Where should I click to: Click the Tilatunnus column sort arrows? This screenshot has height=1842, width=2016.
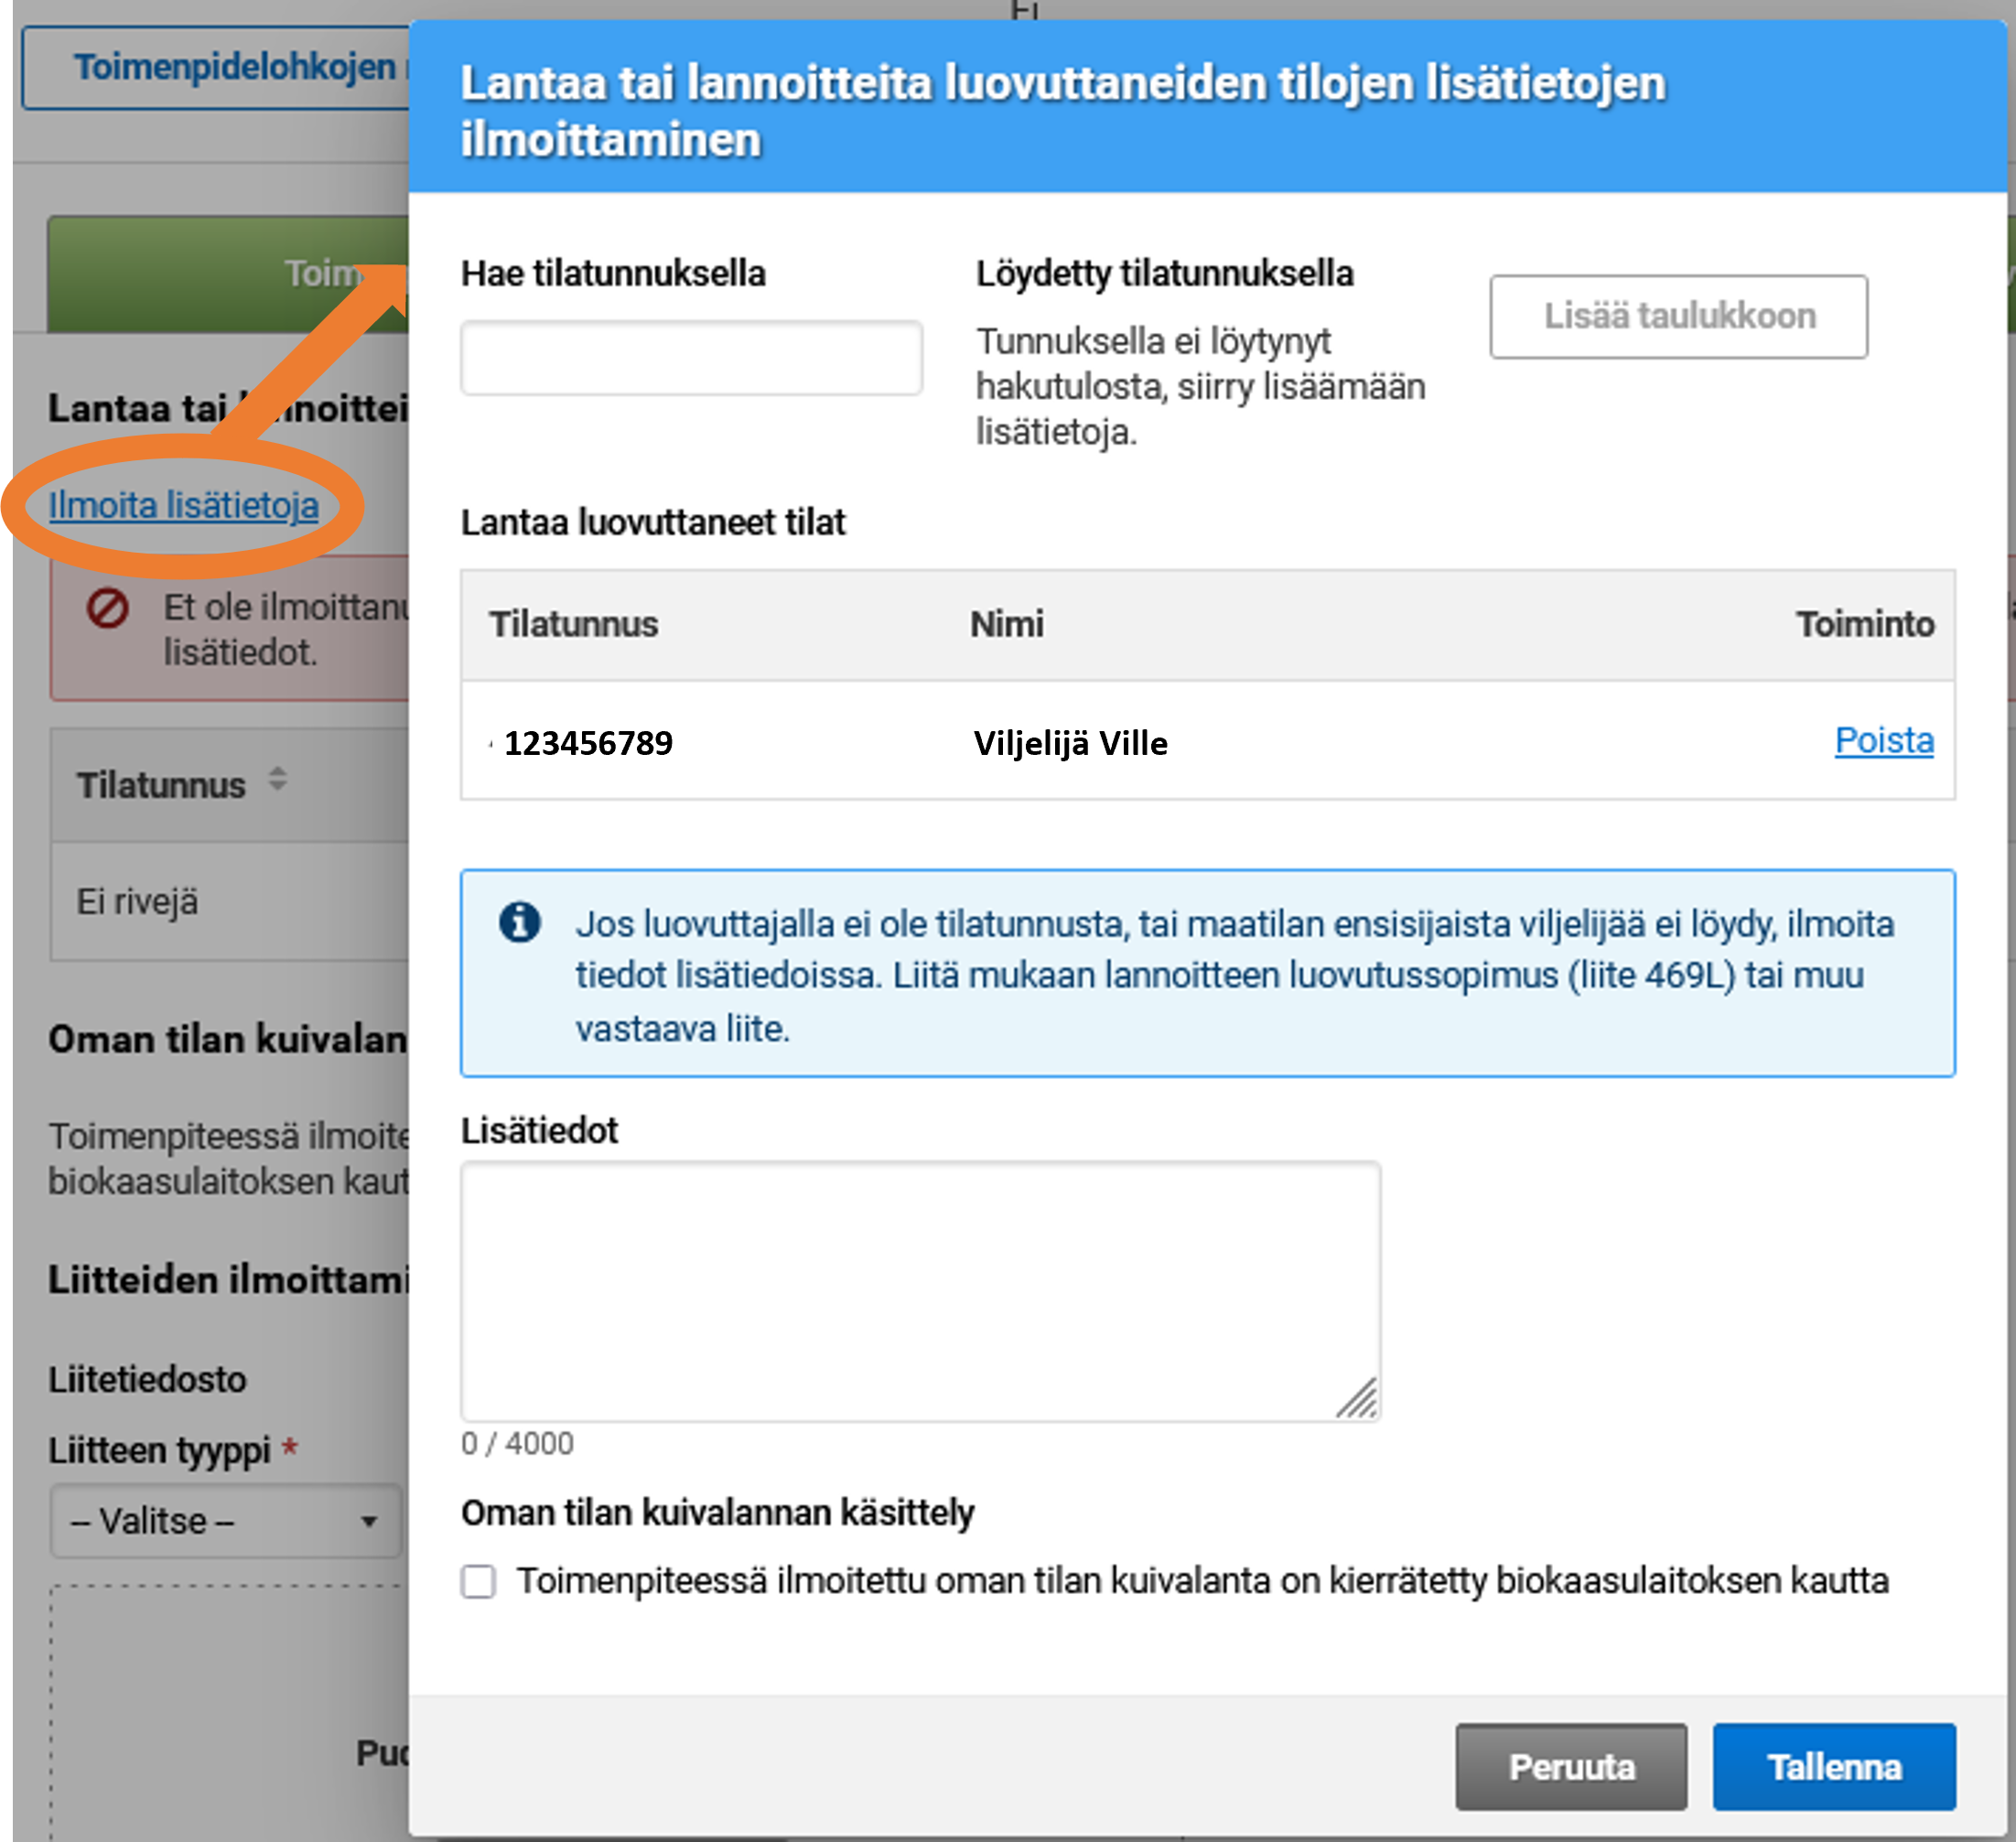tap(277, 781)
